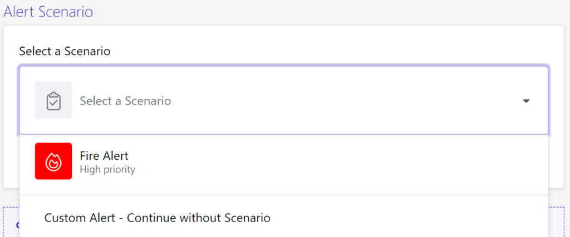
Task: Click the grey 'Select a Scenario' placeholder text
Action: (125, 101)
